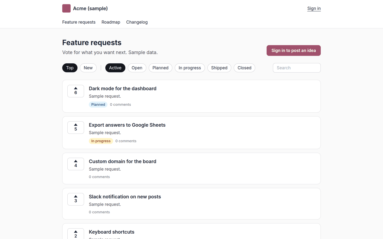Open the Keyboard shortcuts post
Screen dimensions: 383x239
pos(112,232)
